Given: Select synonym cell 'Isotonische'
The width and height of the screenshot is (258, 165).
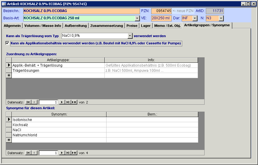Looking at the screenshot, I should [x=59, y=119].
